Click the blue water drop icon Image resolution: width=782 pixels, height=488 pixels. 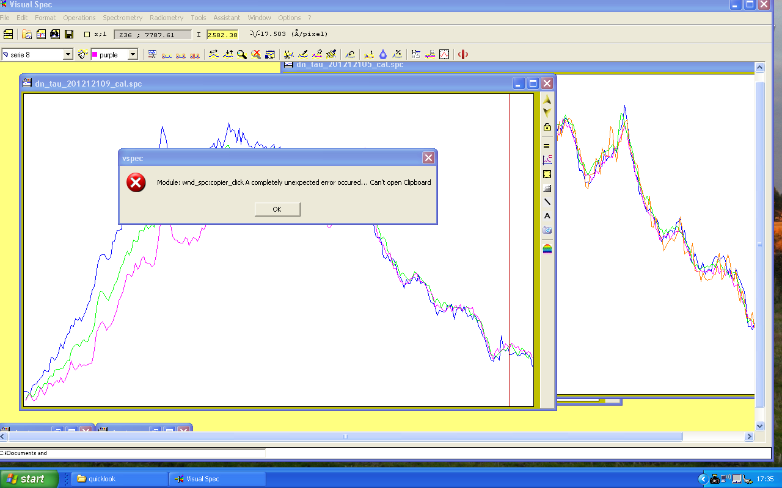pos(383,54)
